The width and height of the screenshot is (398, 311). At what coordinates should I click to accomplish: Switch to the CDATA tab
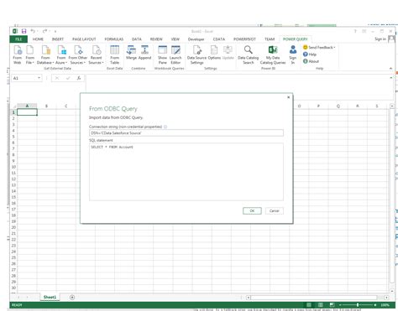(219, 39)
